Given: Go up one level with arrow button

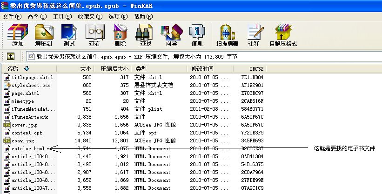Looking at the screenshot, I should point(10,57).
